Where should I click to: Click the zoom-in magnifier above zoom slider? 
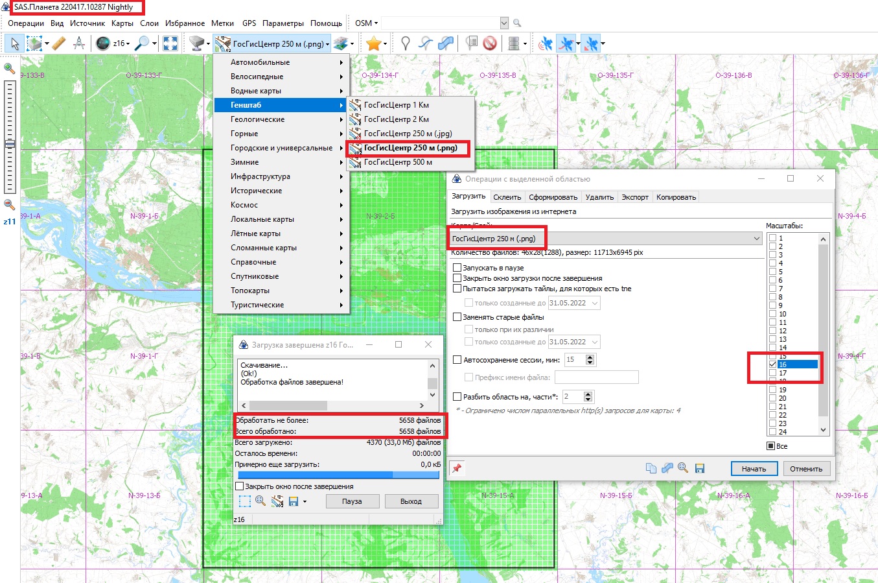pos(10,68)
